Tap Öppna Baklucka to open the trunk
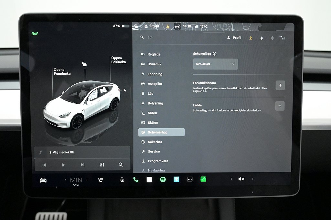 [x=118, y=60]
